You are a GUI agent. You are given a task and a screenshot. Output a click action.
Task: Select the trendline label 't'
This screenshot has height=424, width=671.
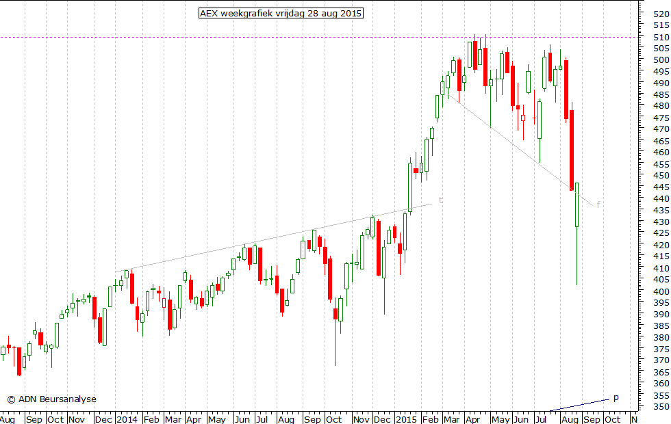click(x=441, y=200)
